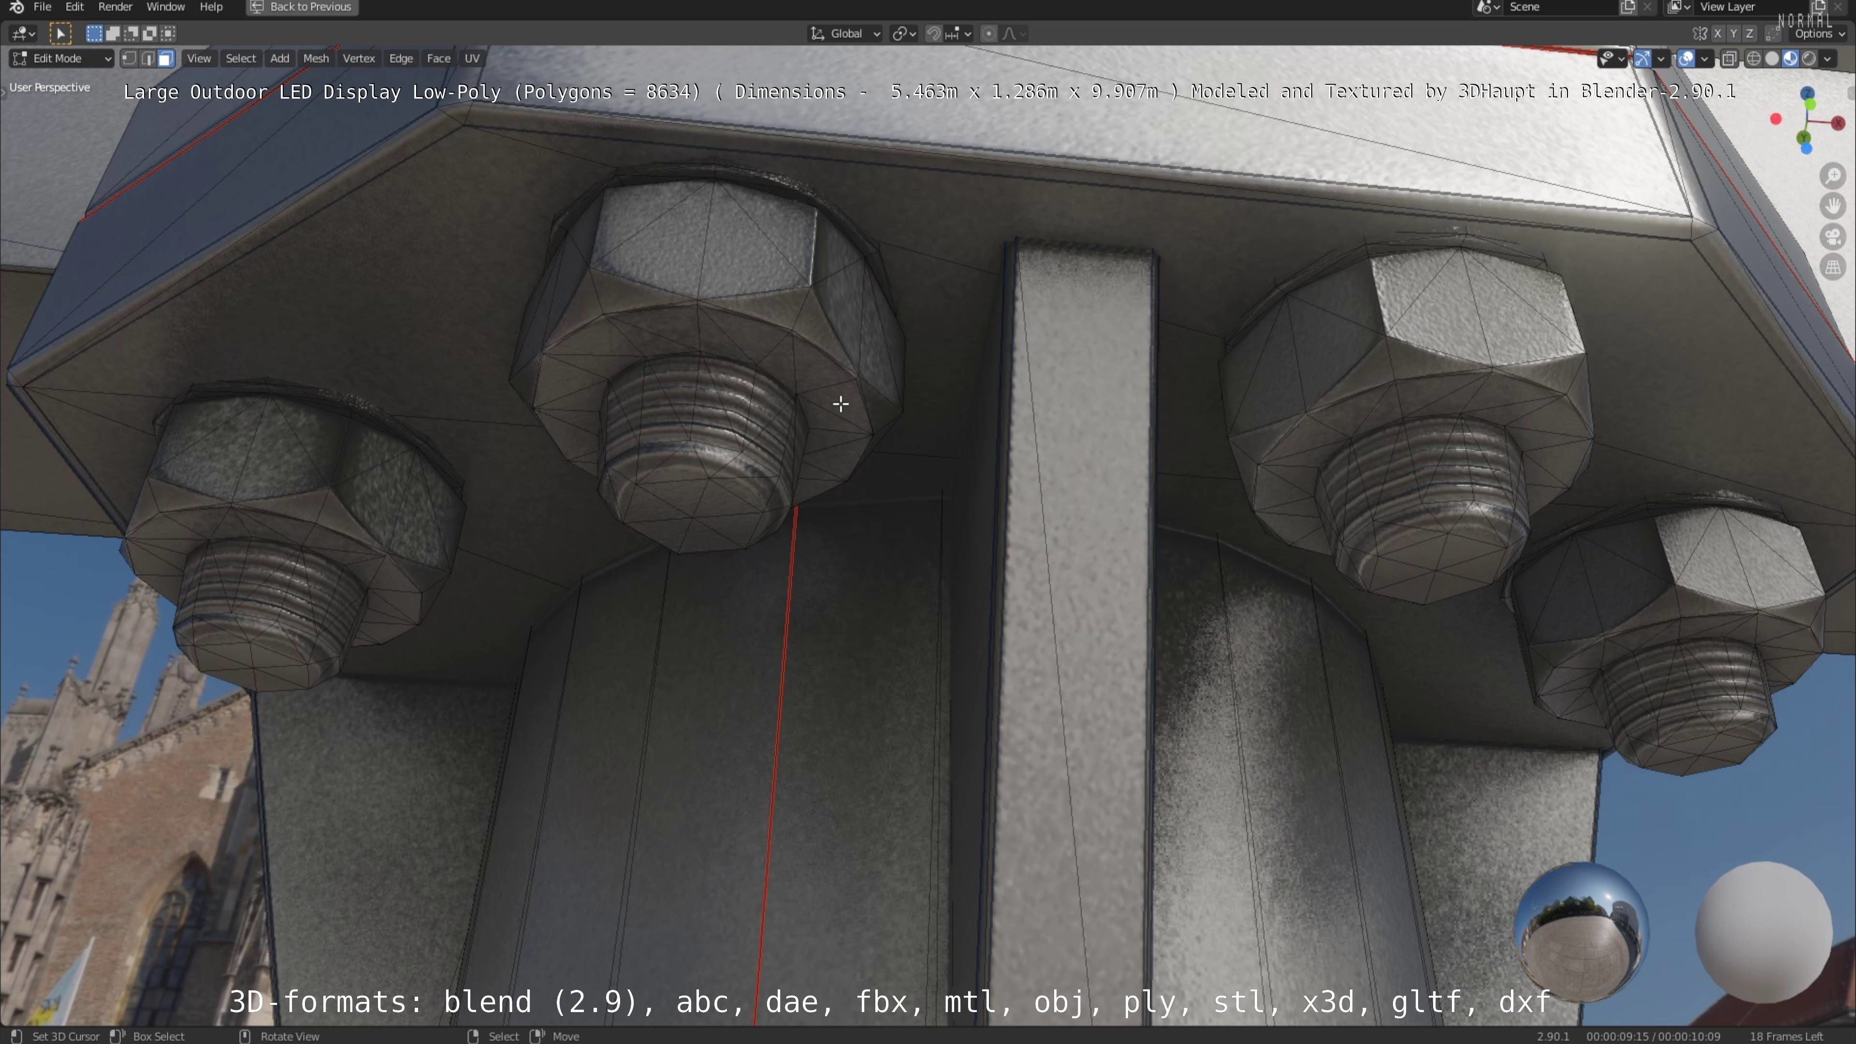Toggle X-ray mode button

(1729, 59)
